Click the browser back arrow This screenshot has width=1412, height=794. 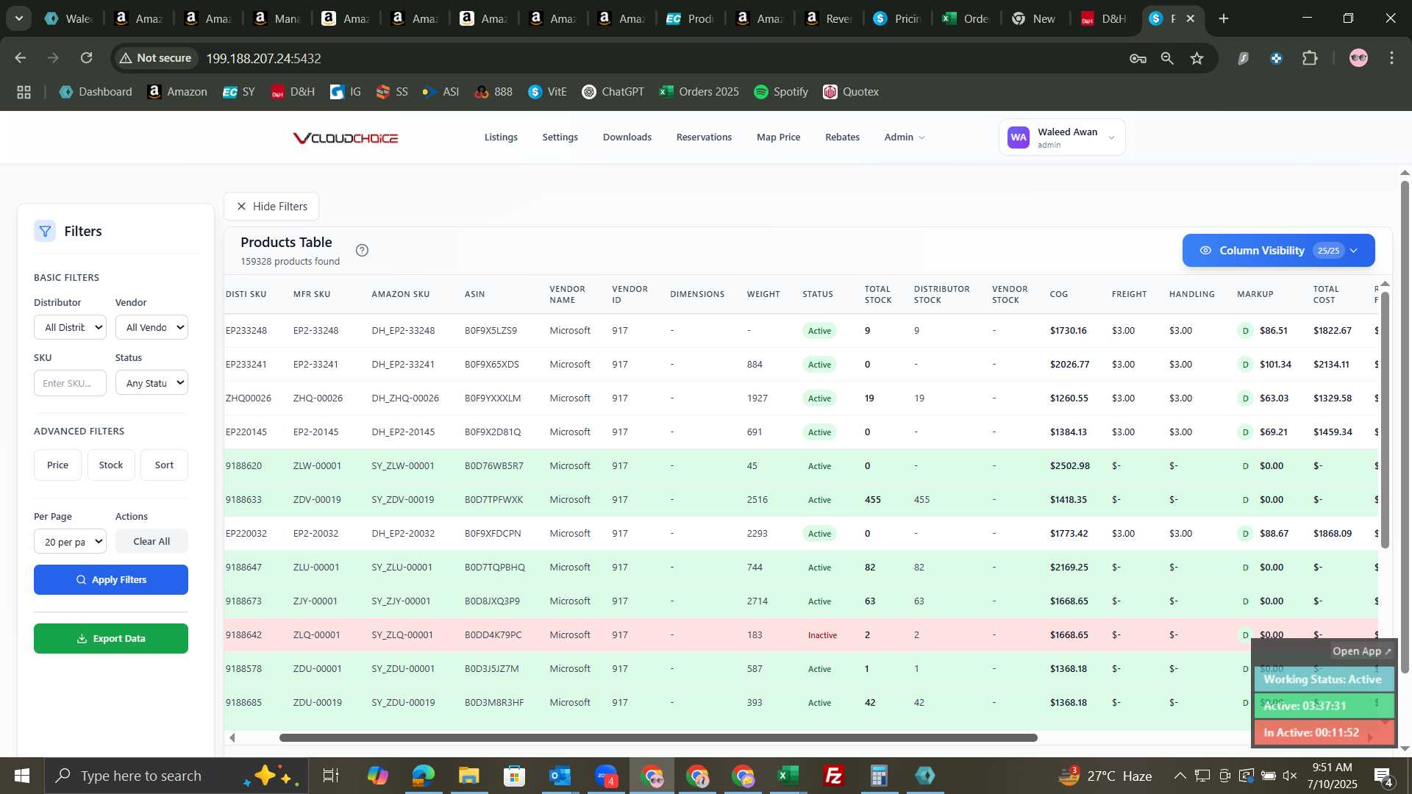[21, 58]
